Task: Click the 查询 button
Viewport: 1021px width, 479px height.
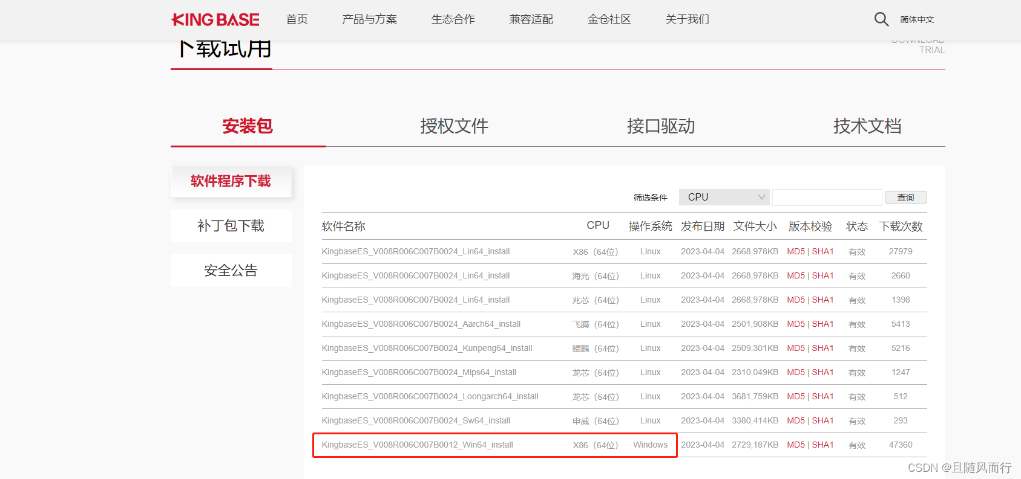Action: pyautogui.click(x=905, y=198)
